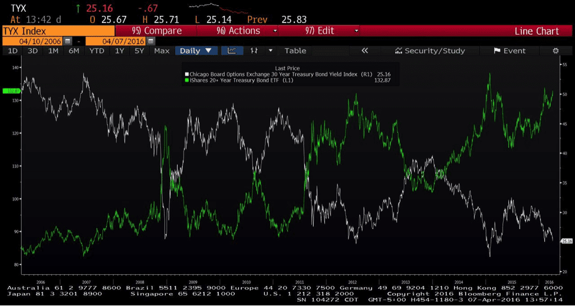Click the intraday sparkline thumbnail at top
The image size is (575, 306).
tap(218, 9)
